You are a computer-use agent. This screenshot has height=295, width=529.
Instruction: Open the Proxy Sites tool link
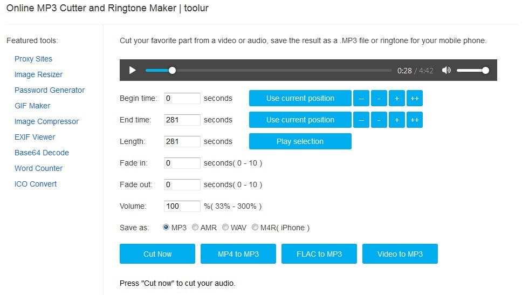(33, 59)
